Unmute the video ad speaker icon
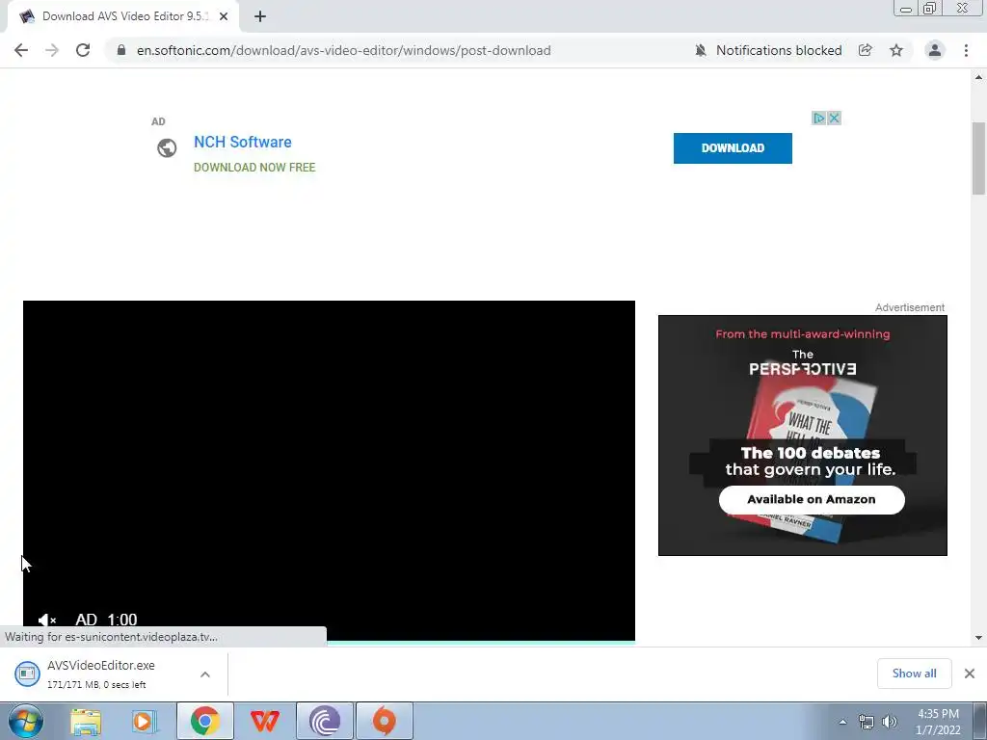Image resolution: width=987 pixels, height=740 pixels. click(46, 620)
